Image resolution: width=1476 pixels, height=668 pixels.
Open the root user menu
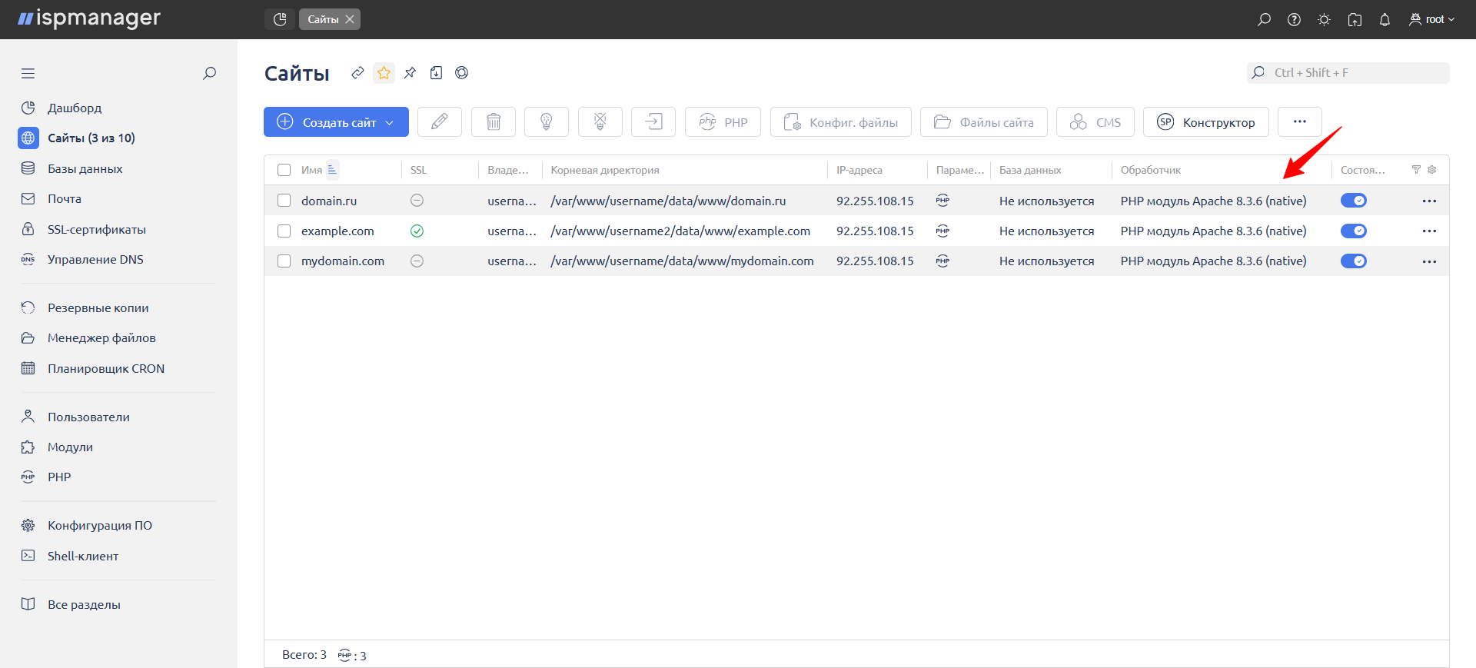tap(1431, 20)
